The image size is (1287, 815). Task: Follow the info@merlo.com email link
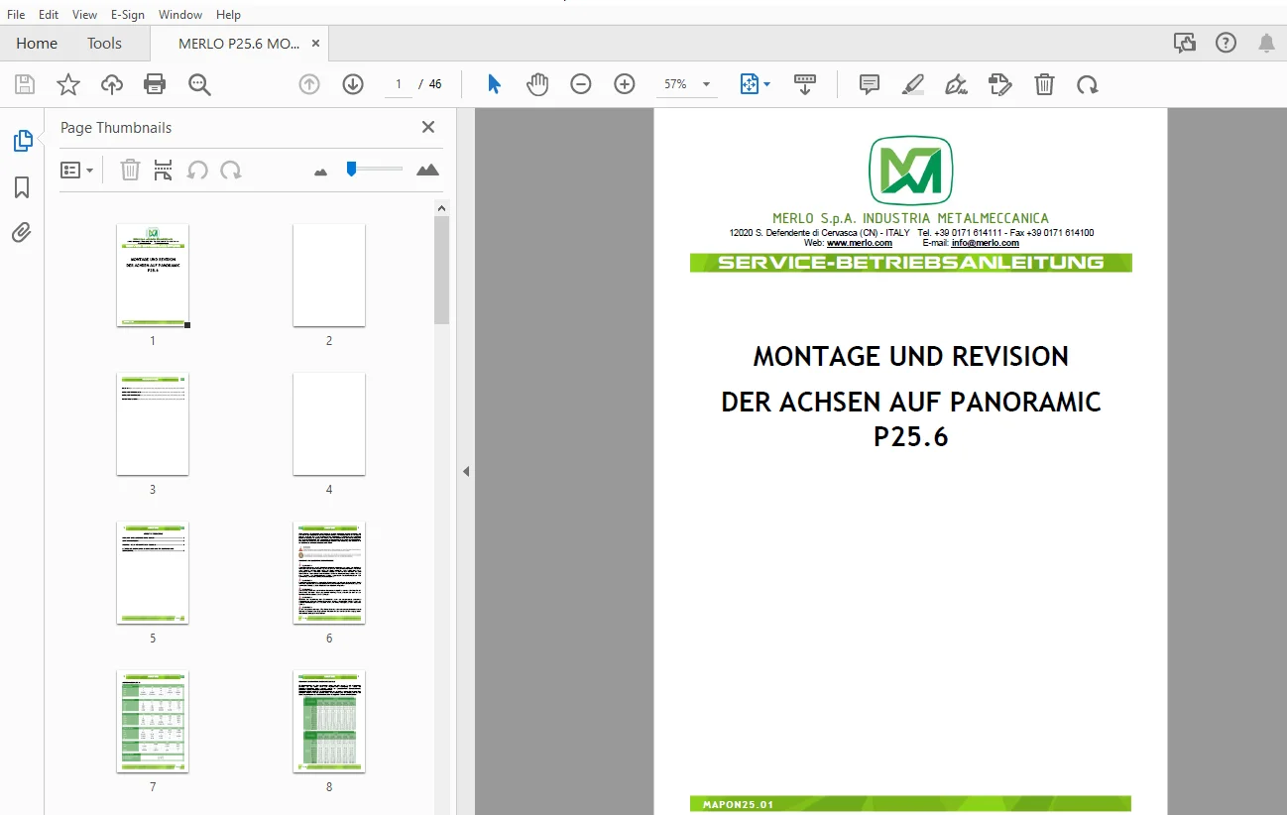[x=986, y=243]
